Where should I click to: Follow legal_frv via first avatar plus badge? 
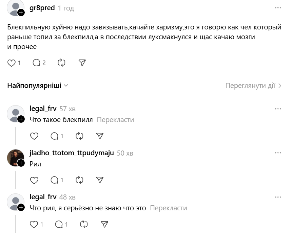tap(21, 119)
